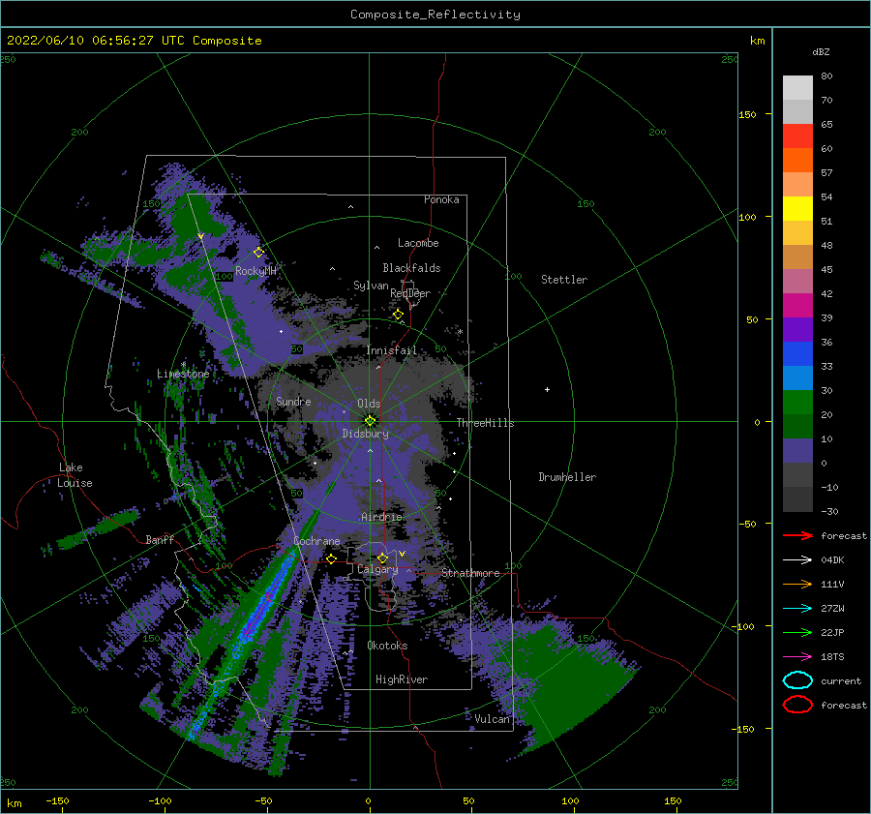
Task: Click the yellow diamond marker below RedDeer
Action: [398, 315]
